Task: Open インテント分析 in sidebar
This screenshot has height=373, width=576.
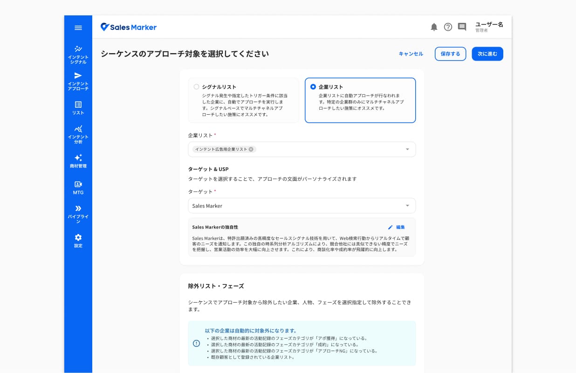Action: pyautogui.click(x=78, y=134)
